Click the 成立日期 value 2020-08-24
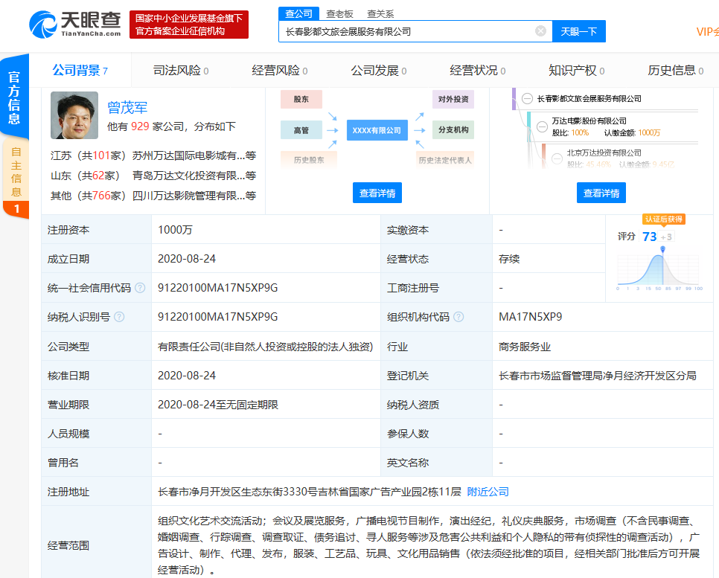 point(187,259)
